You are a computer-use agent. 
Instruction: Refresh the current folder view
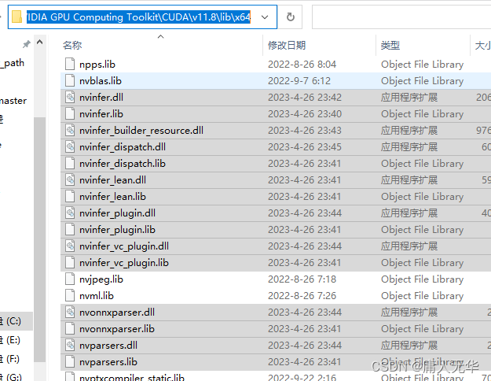(x=291, y=17)
